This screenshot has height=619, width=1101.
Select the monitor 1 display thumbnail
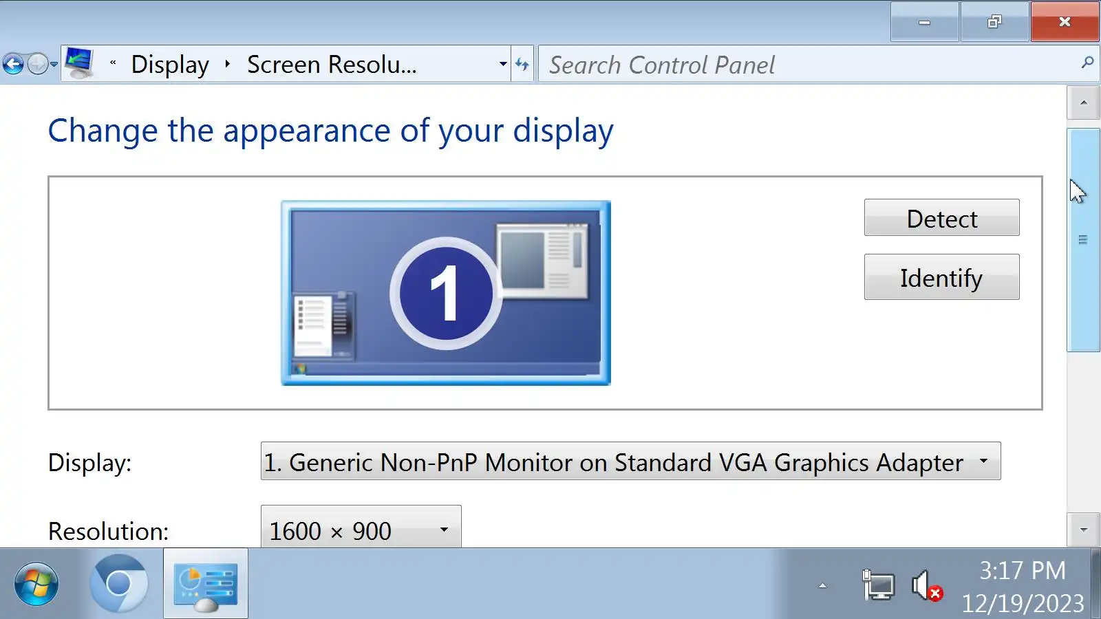point(446,293)
